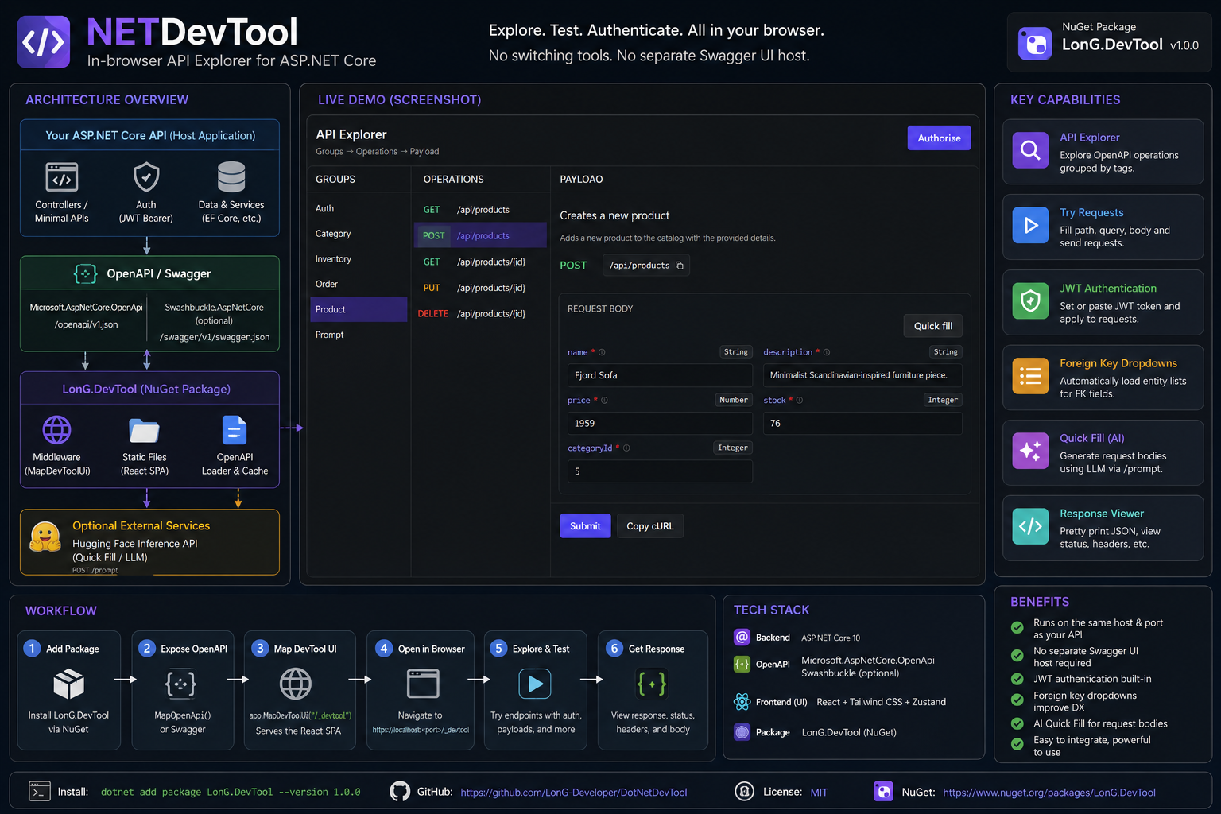Select the DELETE /api/products/{id} operation

click(480, 314)
